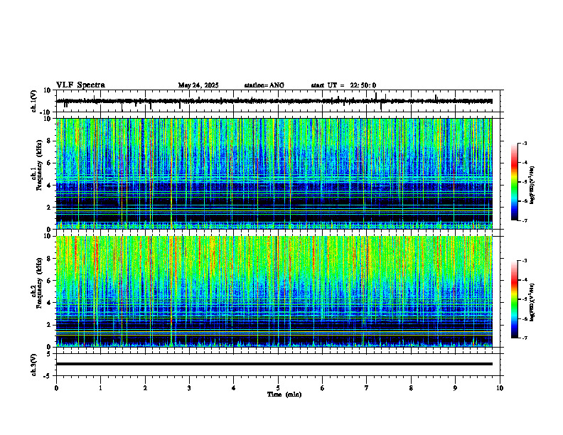The height and width of the screenshot is (435, 563).
Task: Click the ch.1 spectrogram color scale bar
Action: pos(515,182)
